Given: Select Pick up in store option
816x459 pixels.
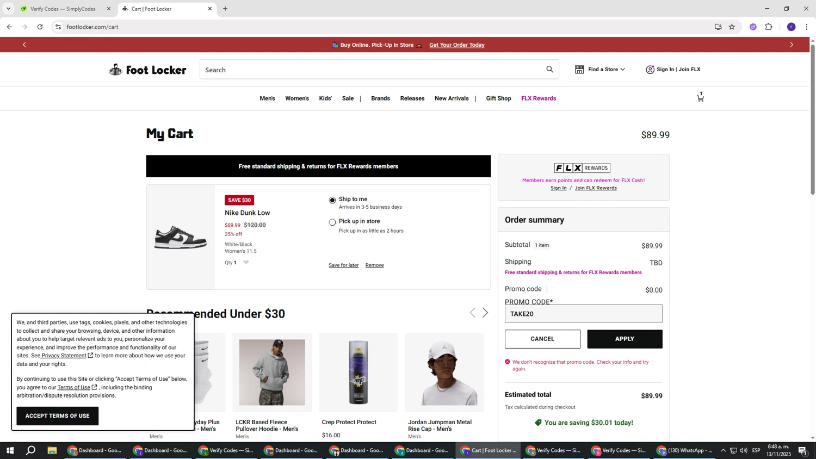Looking at the screenshot, I should [332, 222].
